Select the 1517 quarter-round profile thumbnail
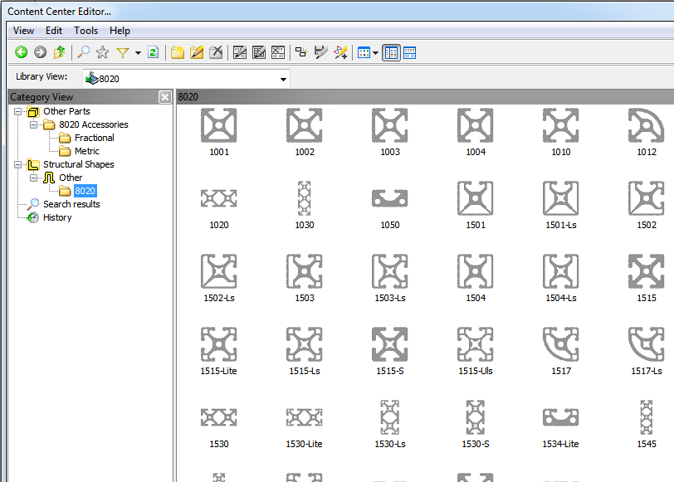The height and width of the screenshot is (482, 674). (x=561, y=344)
